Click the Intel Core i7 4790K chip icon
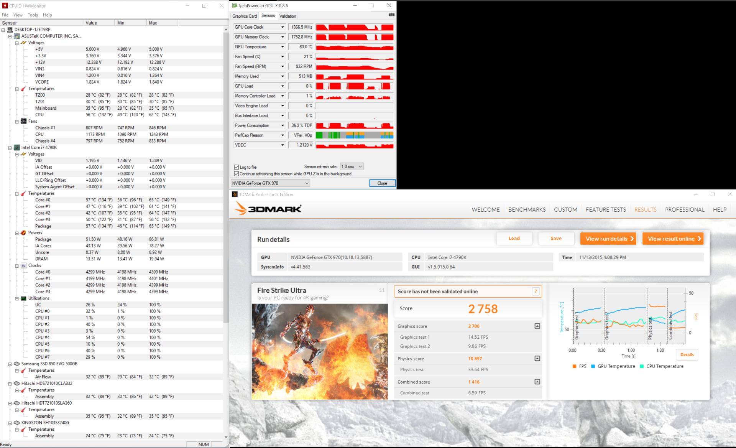The height and width of the screenshot is (448, 736). 17,147
